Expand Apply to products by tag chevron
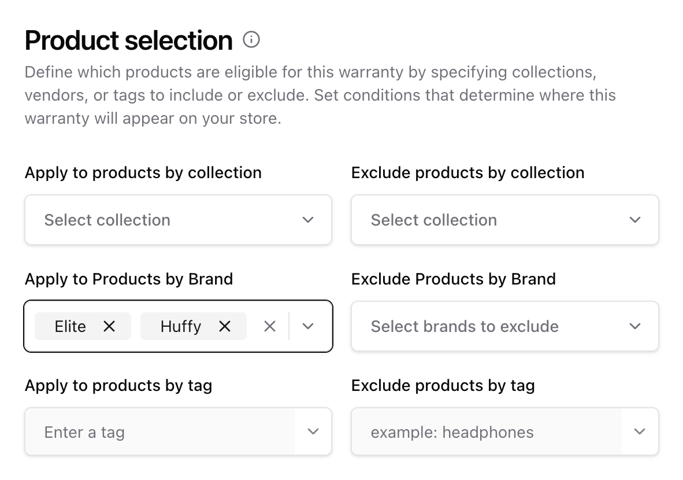683x480 pixels. pos(313,431)
